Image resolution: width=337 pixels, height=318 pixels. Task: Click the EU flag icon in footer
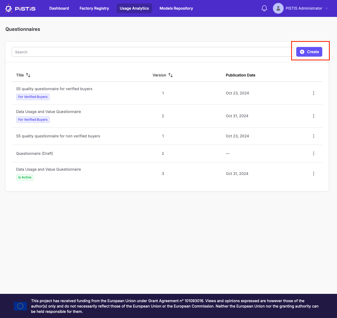(20, 306)
